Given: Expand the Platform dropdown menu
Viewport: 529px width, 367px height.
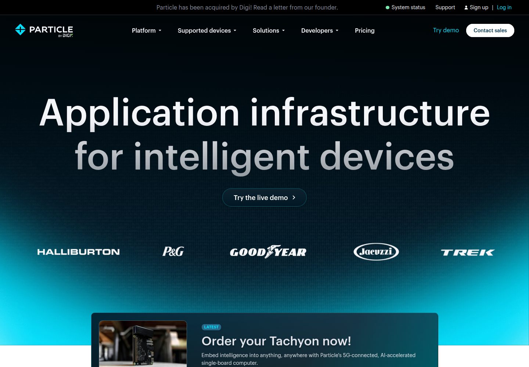Looking at the screenshot, I should pos(147,30).
